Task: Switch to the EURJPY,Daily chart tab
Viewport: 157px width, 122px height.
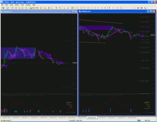Action: 6,117
